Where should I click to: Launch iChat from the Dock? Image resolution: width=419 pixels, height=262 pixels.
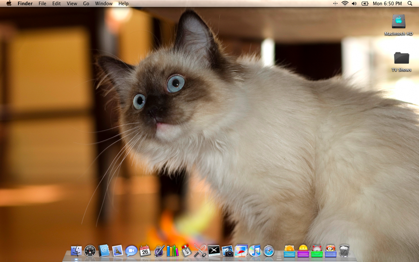(131, 251)
